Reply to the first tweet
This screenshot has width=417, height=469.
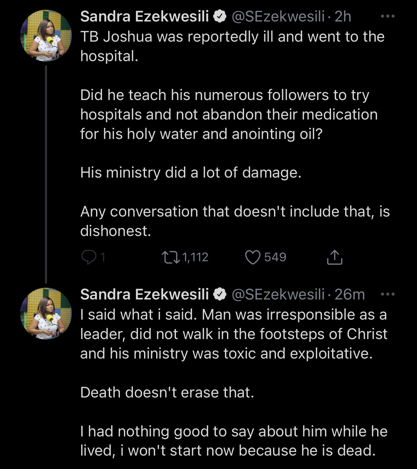coord(89,257)
